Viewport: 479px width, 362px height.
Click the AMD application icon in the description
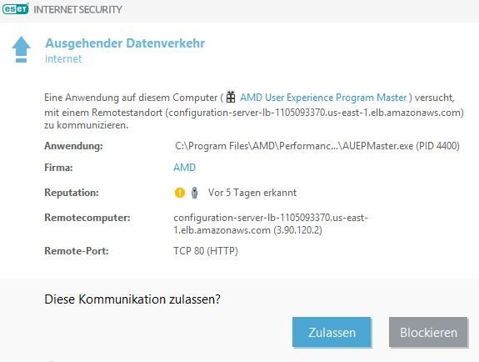click(x=231, y=98)
